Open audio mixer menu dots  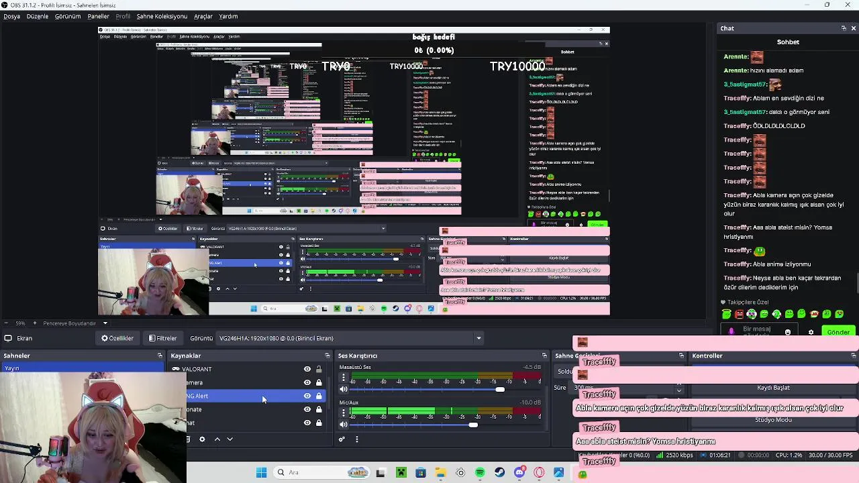(x=356, y=439)
